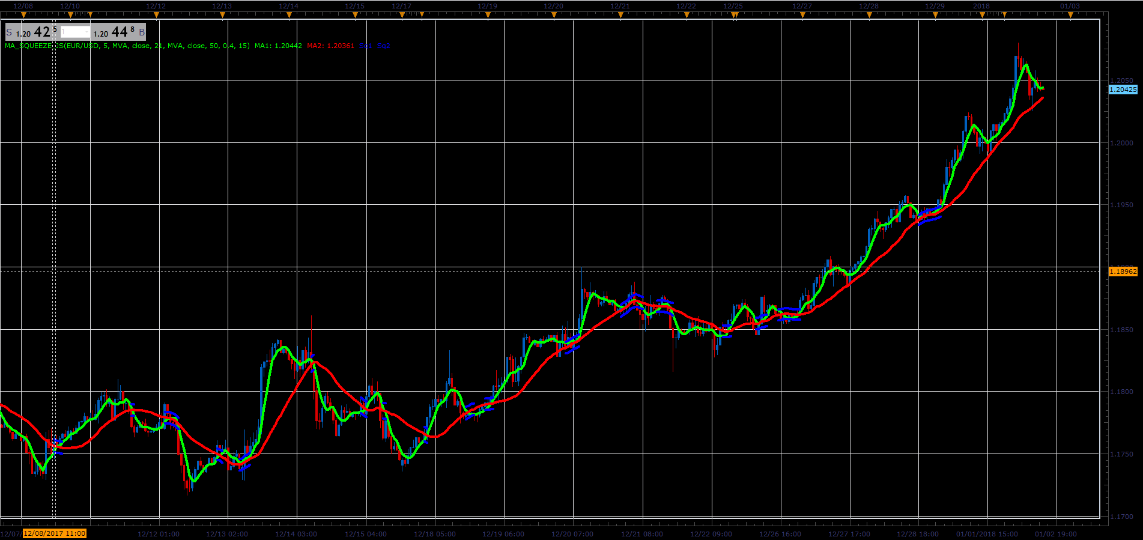Click the orange crosshair price label 1.18962
This screenshot has width=1143, height=540.
pos(1123,272)
